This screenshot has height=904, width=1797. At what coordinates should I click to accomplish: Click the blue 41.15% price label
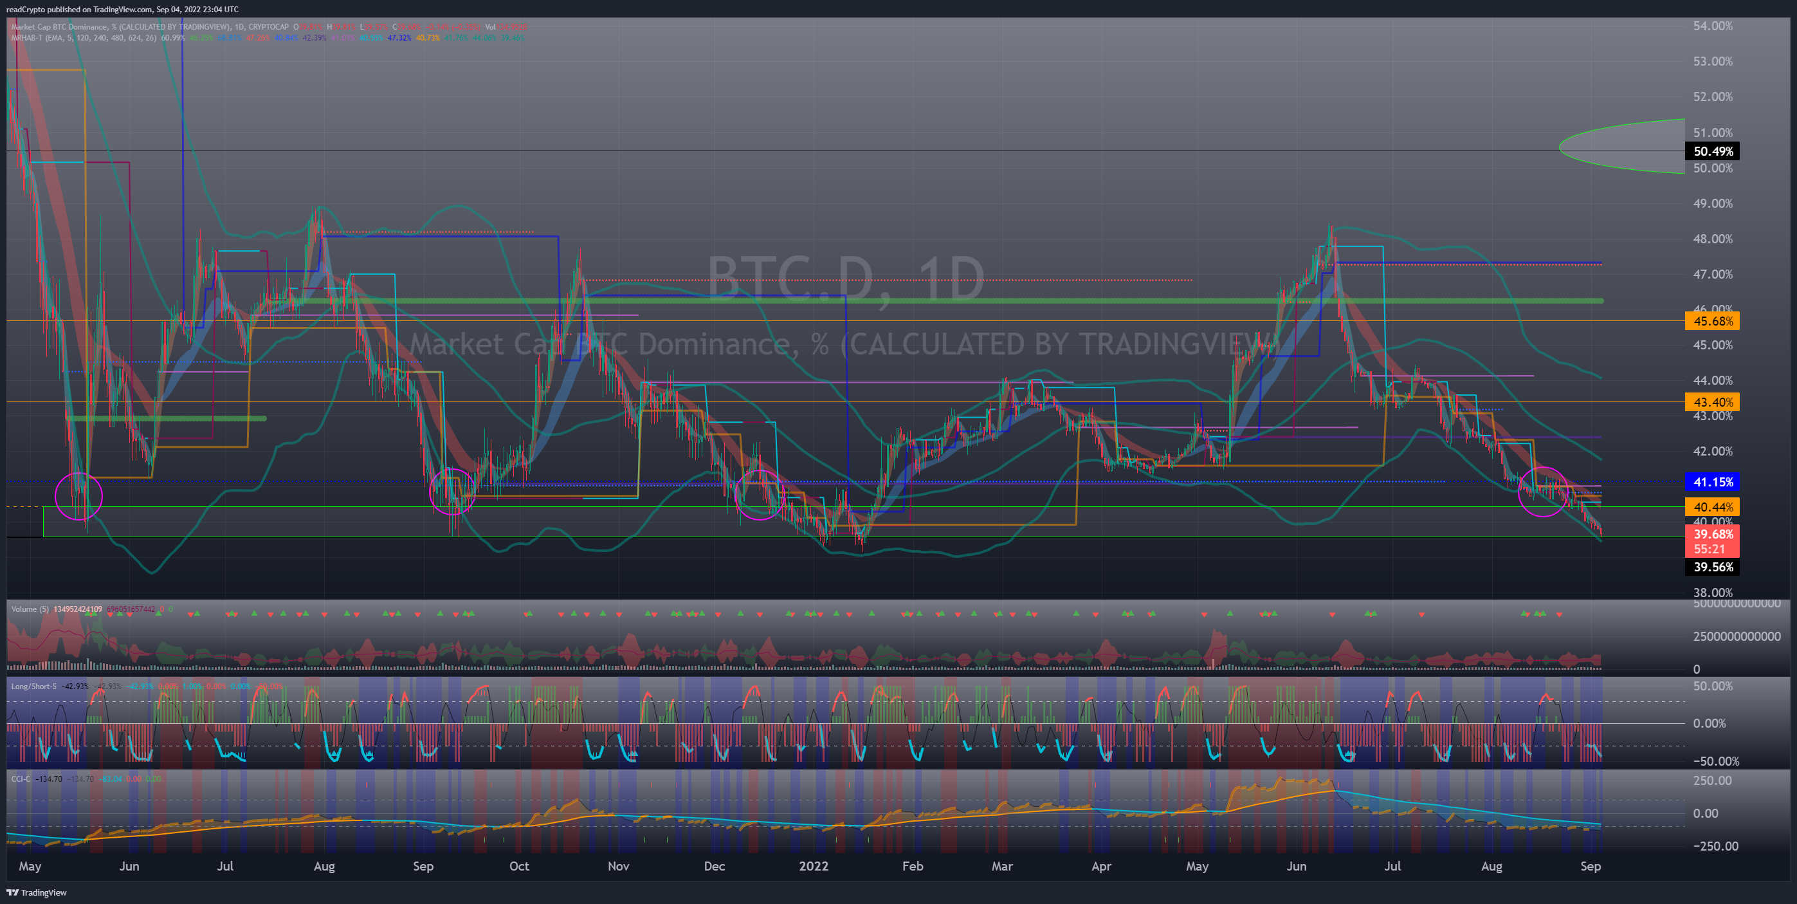tap(1712, 482)
